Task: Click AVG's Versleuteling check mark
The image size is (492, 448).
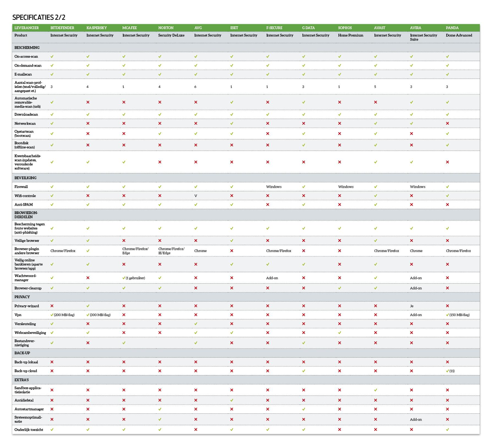Action: pyautogui.click(x=196, y=324)
